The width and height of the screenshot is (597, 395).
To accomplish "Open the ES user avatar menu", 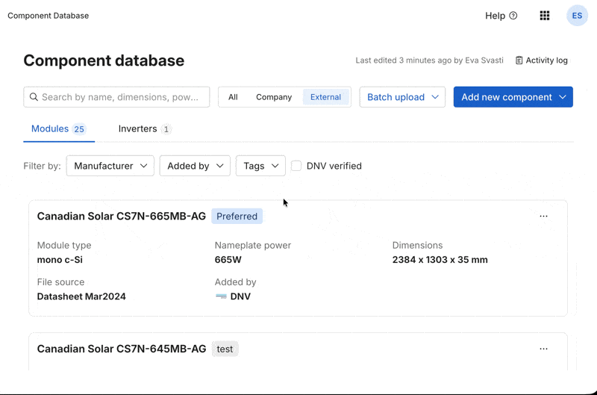I will tap(577, 16).
